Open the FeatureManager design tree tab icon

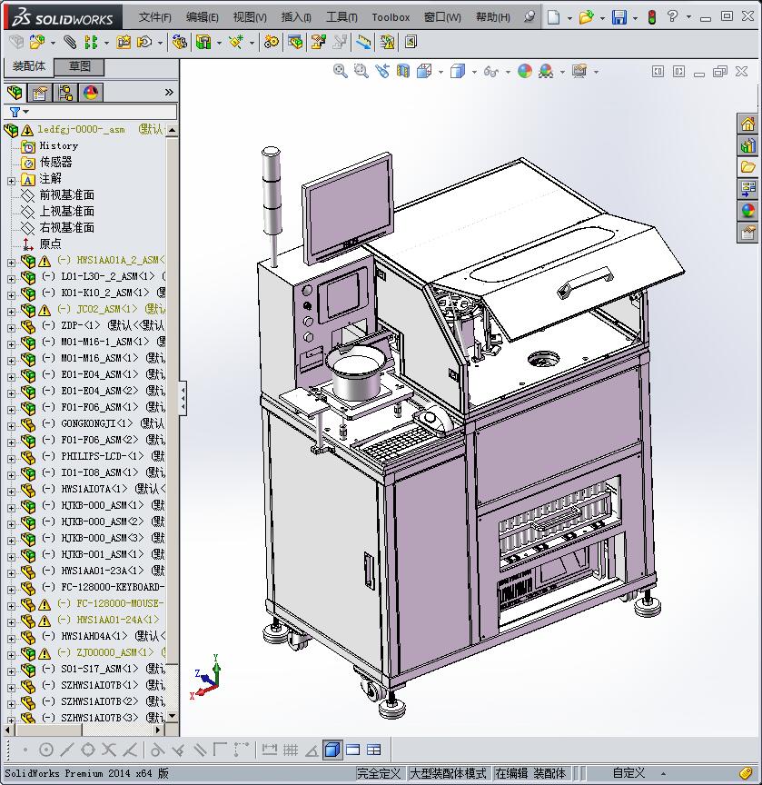click(x=15, y=93)
